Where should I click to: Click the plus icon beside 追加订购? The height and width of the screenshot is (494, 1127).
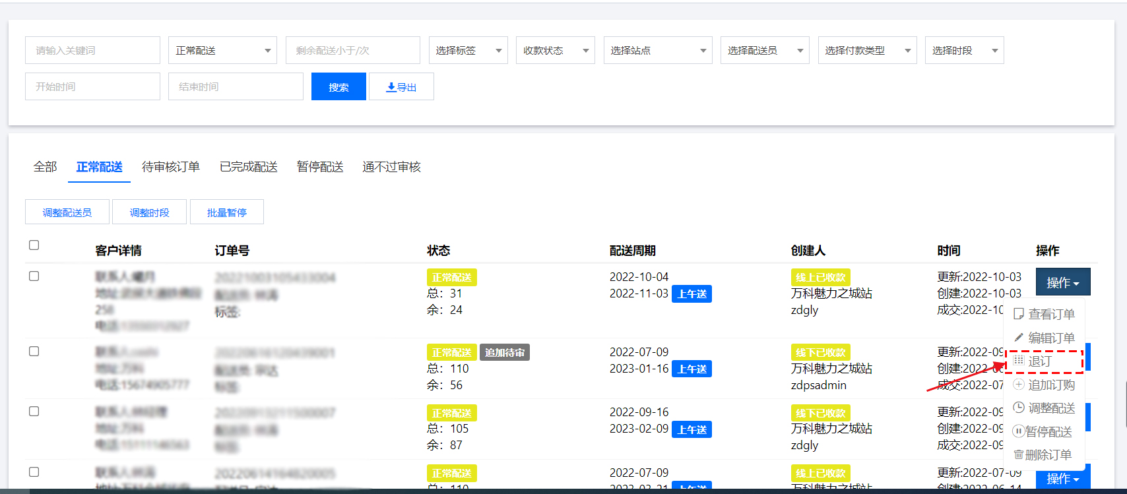click(1019, 385)
